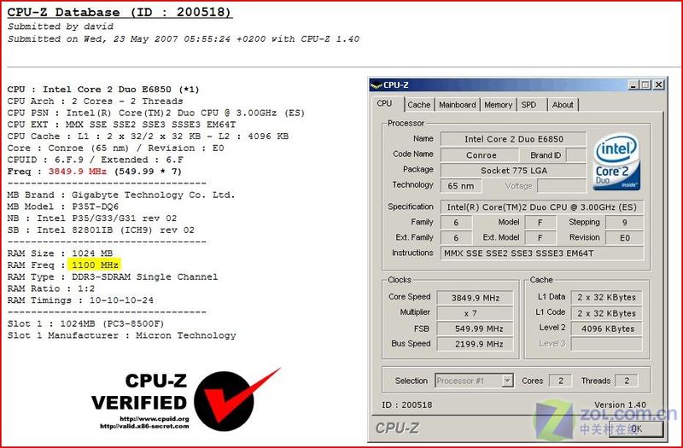Click the 'ID : 200518' text in CPU-Z window
Screen dimensions: 683x448
(407, 404)
